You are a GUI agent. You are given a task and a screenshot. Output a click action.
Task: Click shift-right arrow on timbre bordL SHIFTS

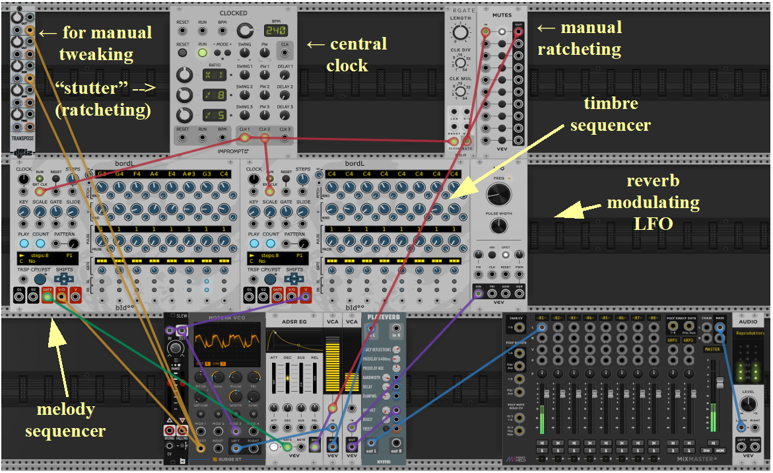point(300,279)
